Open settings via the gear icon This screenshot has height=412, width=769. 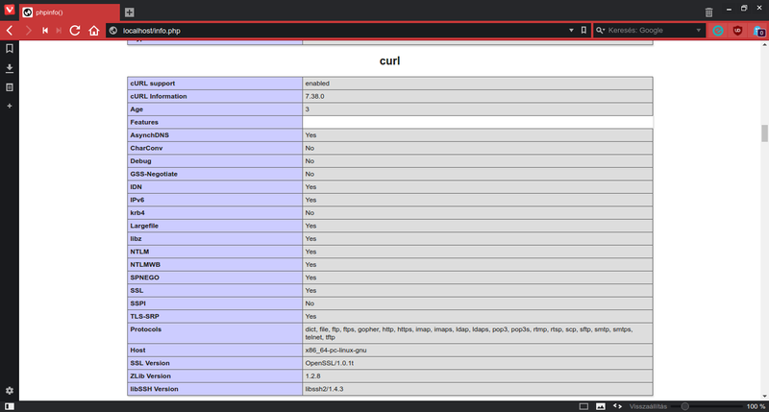pyautogui.click(x=10, y=390)
